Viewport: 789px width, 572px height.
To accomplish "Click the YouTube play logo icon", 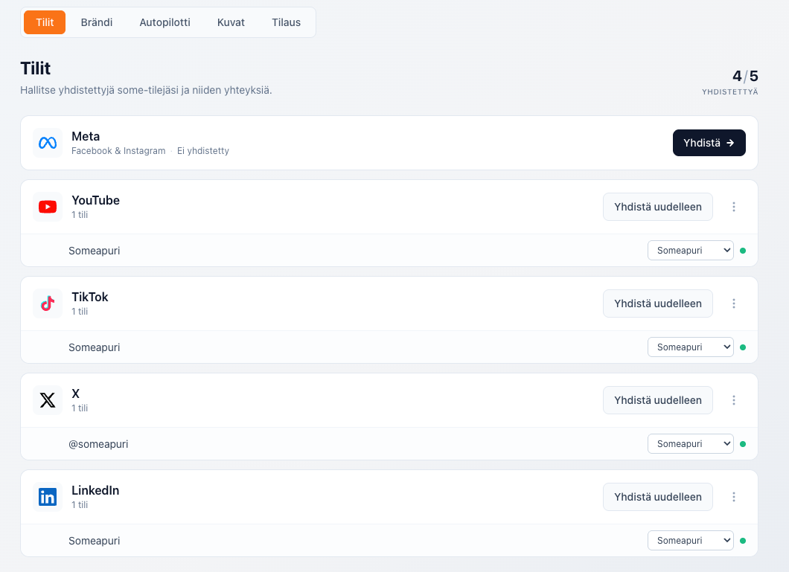I will (48, 207).
